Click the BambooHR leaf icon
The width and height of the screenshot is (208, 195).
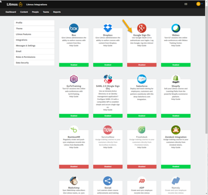(x=74, y=130)
